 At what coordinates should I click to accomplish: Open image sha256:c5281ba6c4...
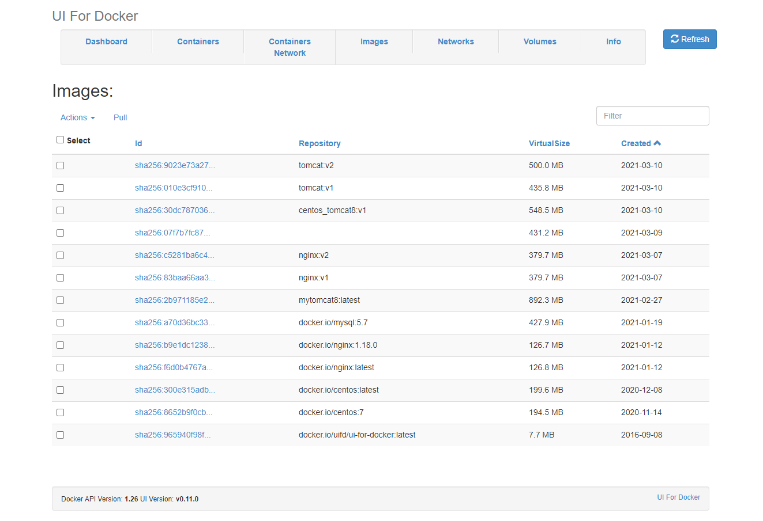[x=174, y=255]
